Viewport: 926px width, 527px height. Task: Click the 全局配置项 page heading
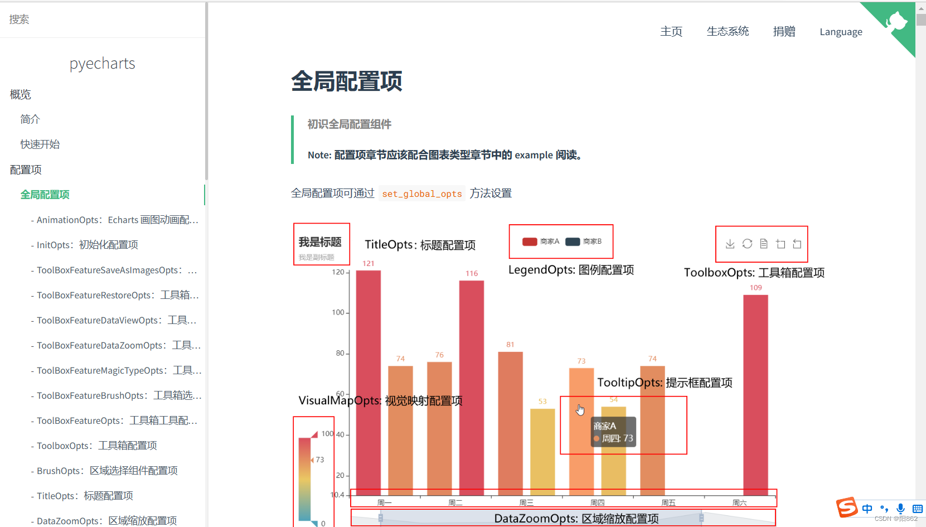pyautogui.click(x=347, y=81)
